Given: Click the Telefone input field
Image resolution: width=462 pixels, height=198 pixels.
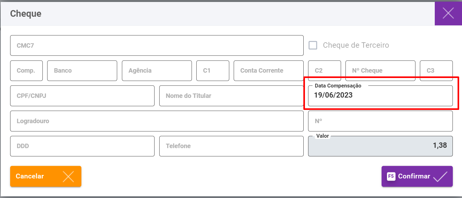Looking at the screenshot, I should [231, 146].
